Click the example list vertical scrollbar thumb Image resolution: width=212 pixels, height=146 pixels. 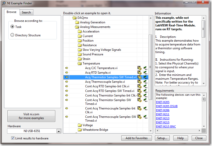point(151,67)
